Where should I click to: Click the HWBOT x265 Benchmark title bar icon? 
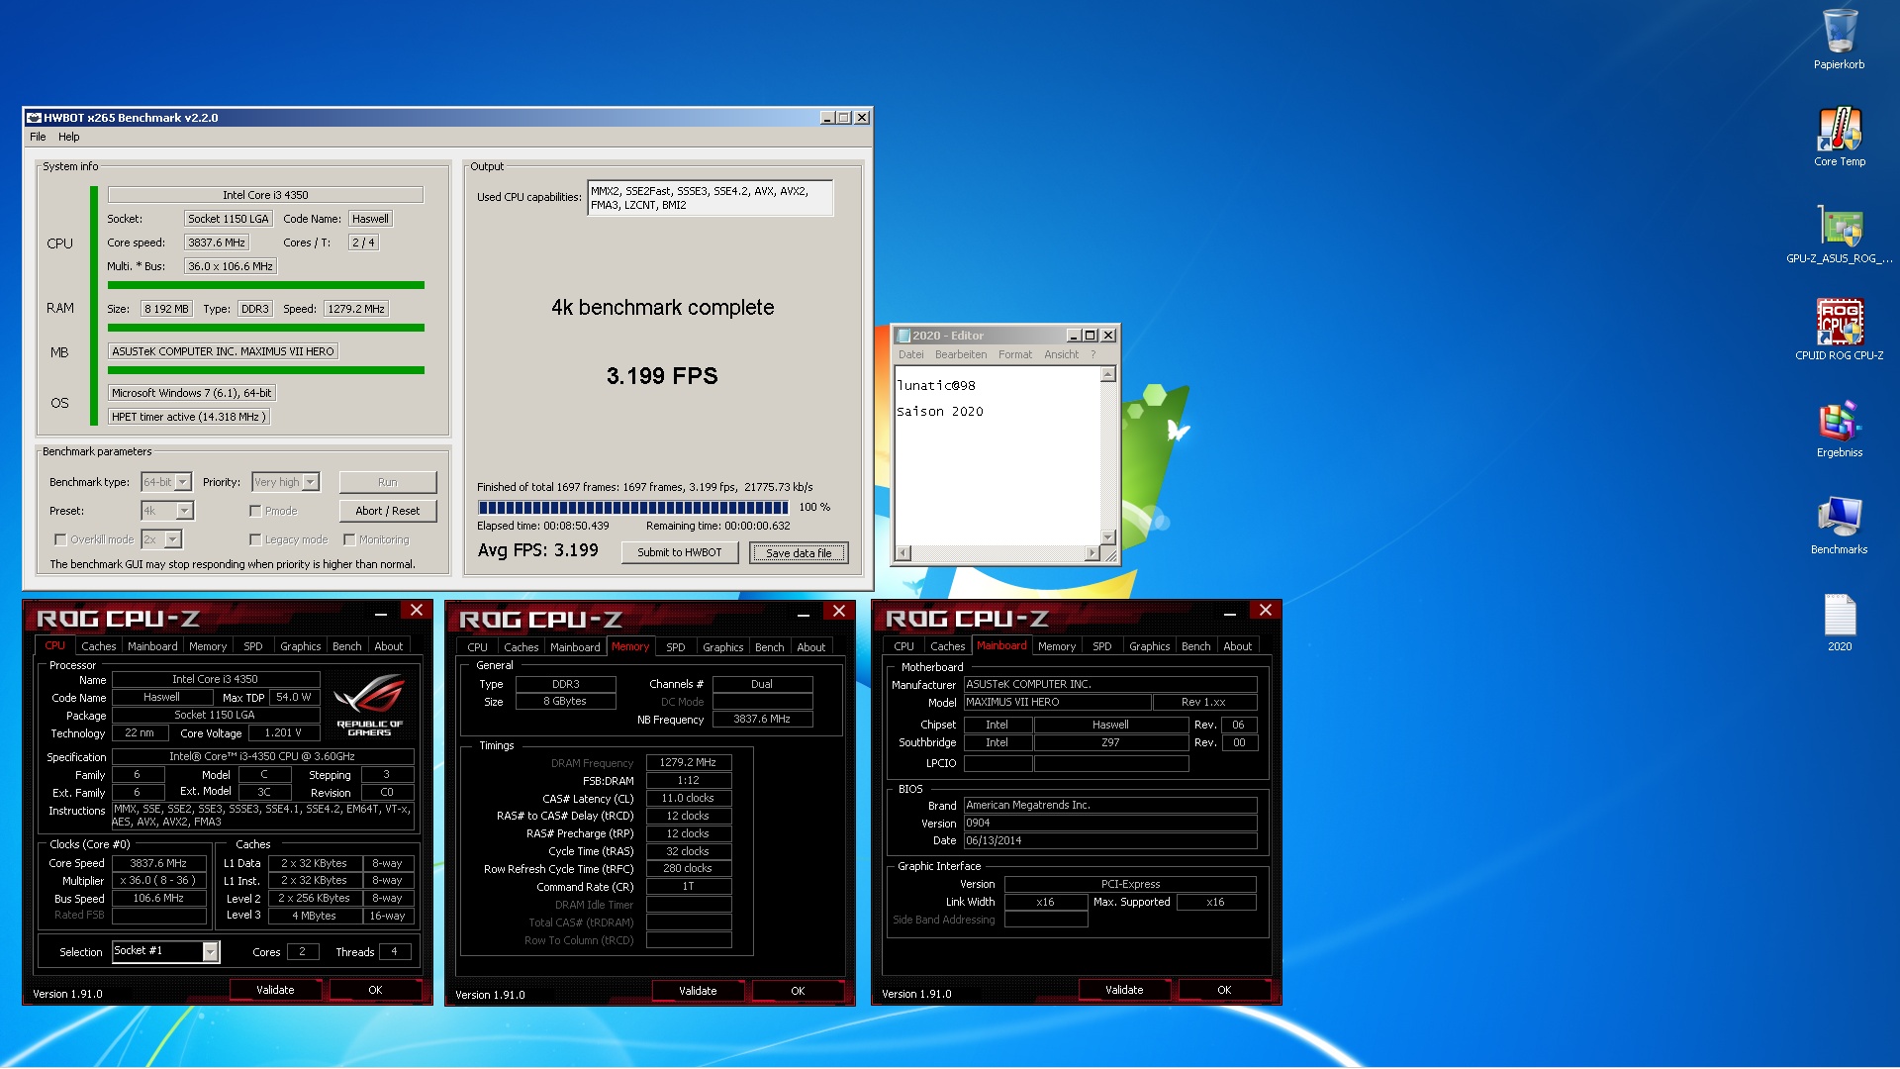[34, 117]
